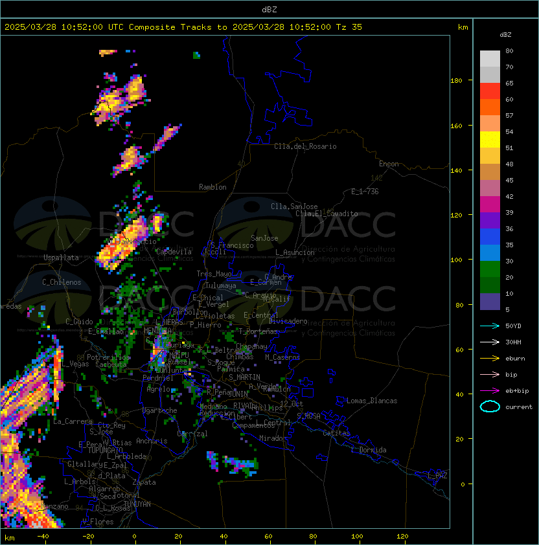Screen dimensions: 539x545
Task: Click the 'dBZ' heading above color scale
Action: pos(505,35)
